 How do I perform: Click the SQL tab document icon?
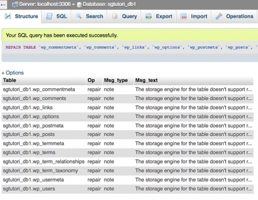coord(49,16)
